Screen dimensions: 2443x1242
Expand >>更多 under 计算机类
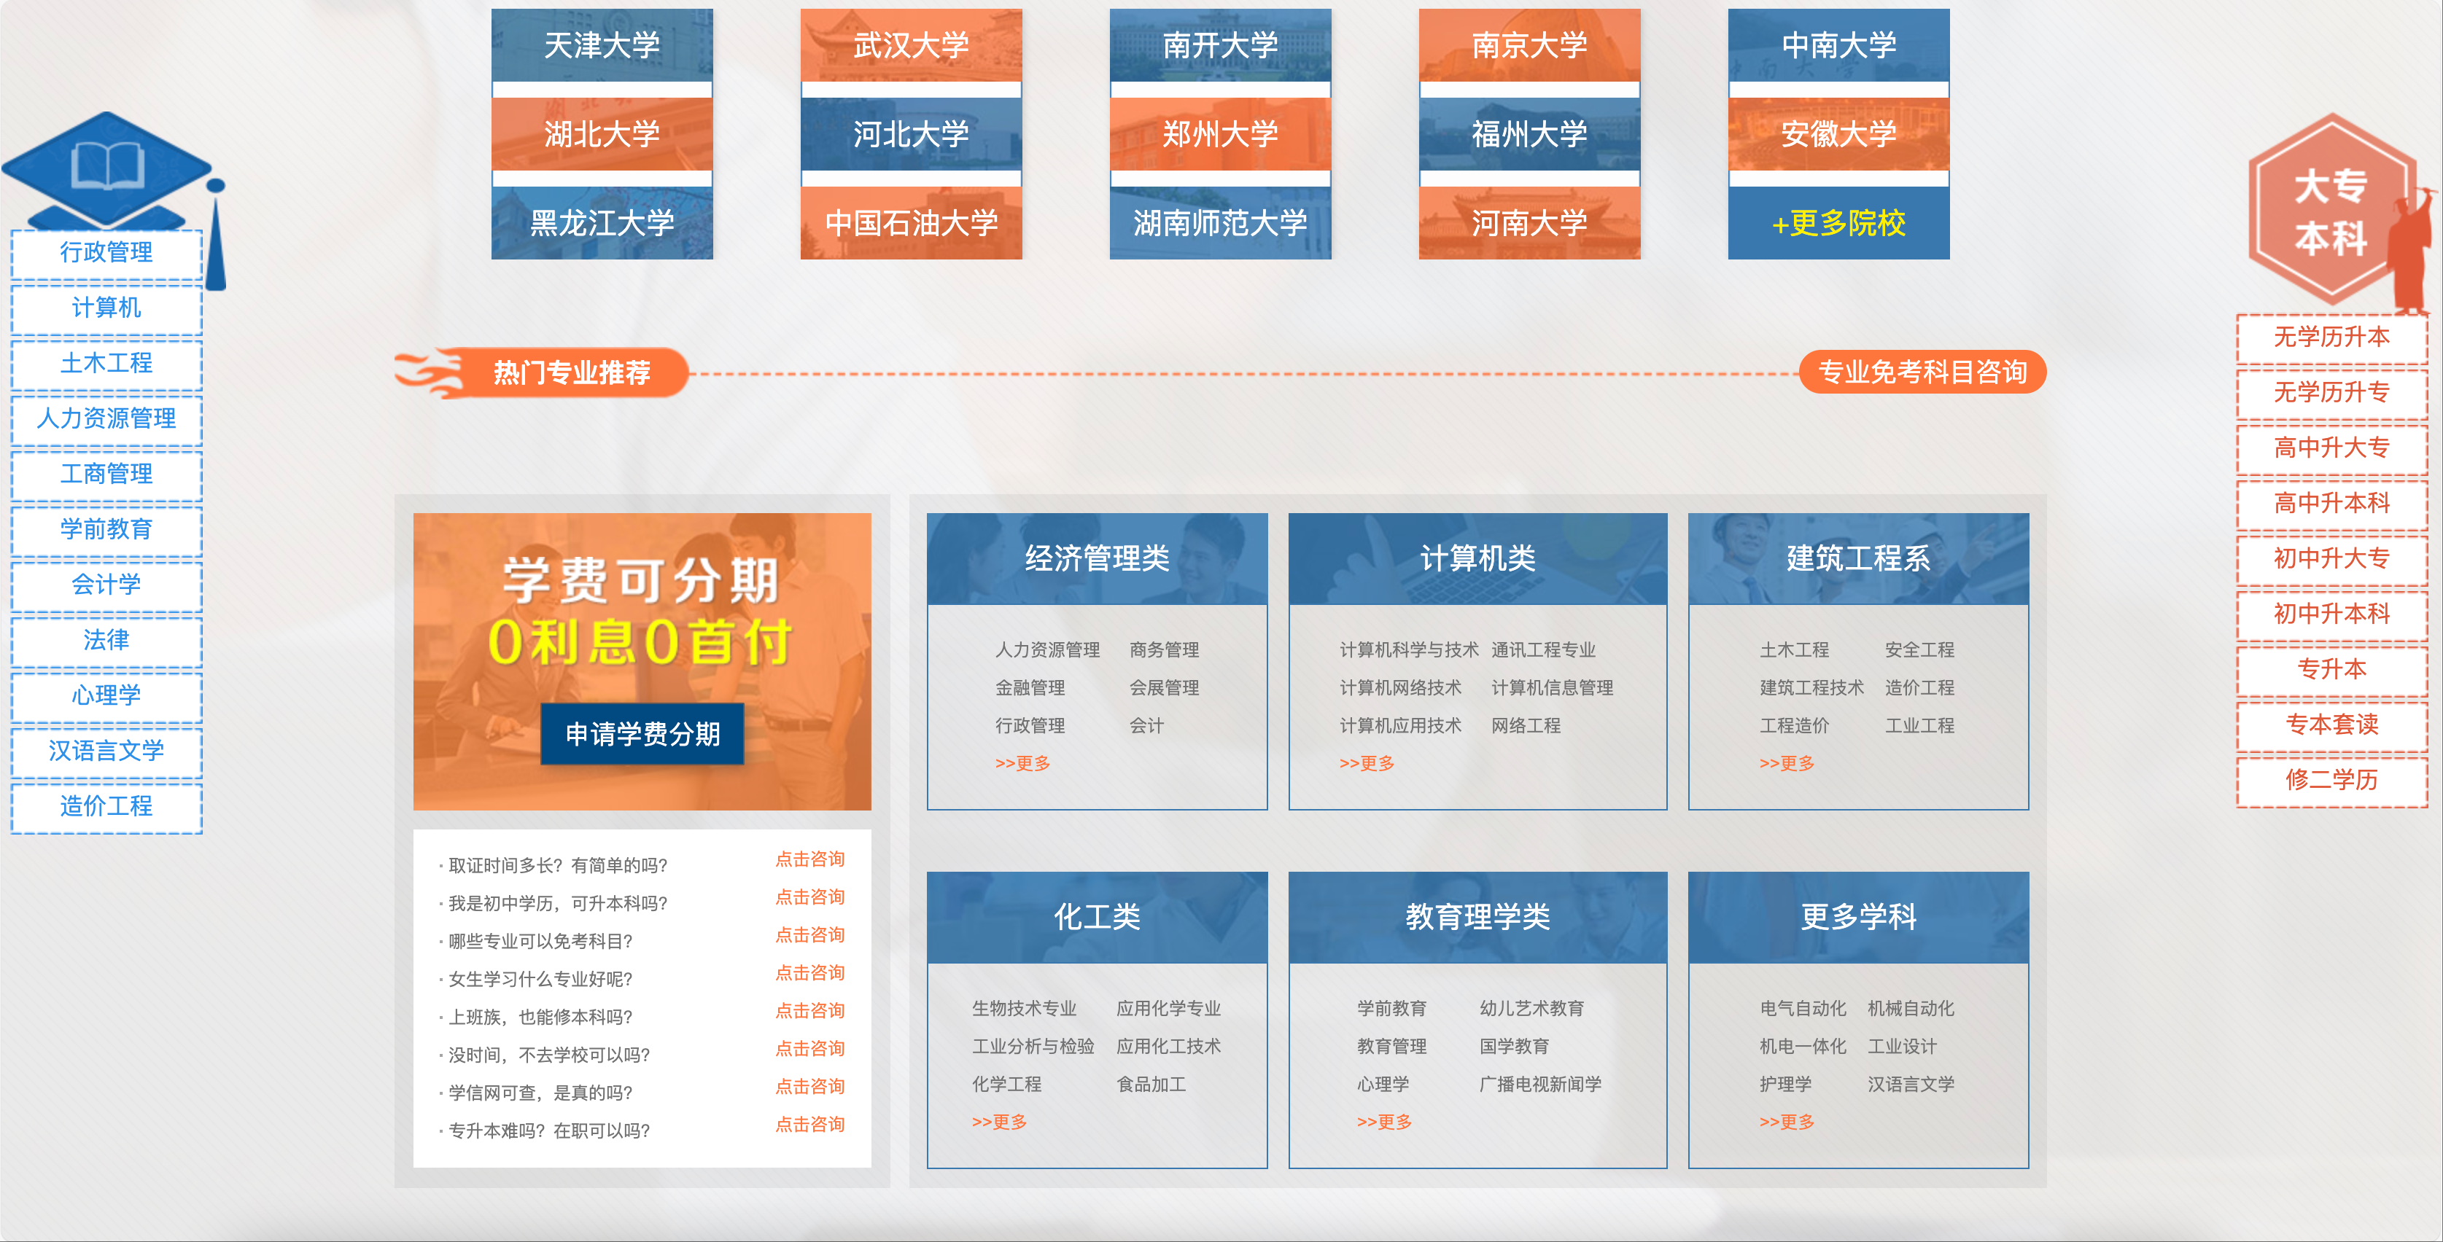click(1367, 764)
